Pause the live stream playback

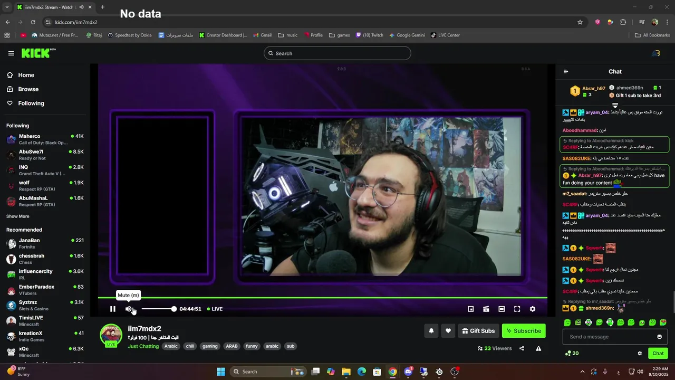pos(112,309)
